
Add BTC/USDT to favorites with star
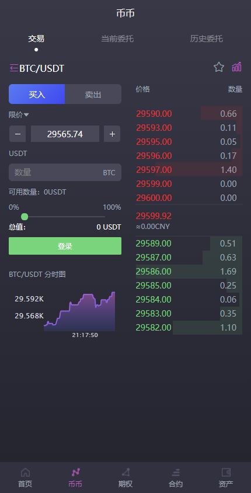tap(219, 67)
